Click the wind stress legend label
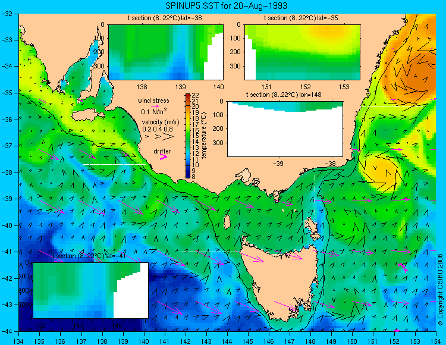The height and width of the screenshot is (345, 446). pyautogui.click(x=153, y=101)
